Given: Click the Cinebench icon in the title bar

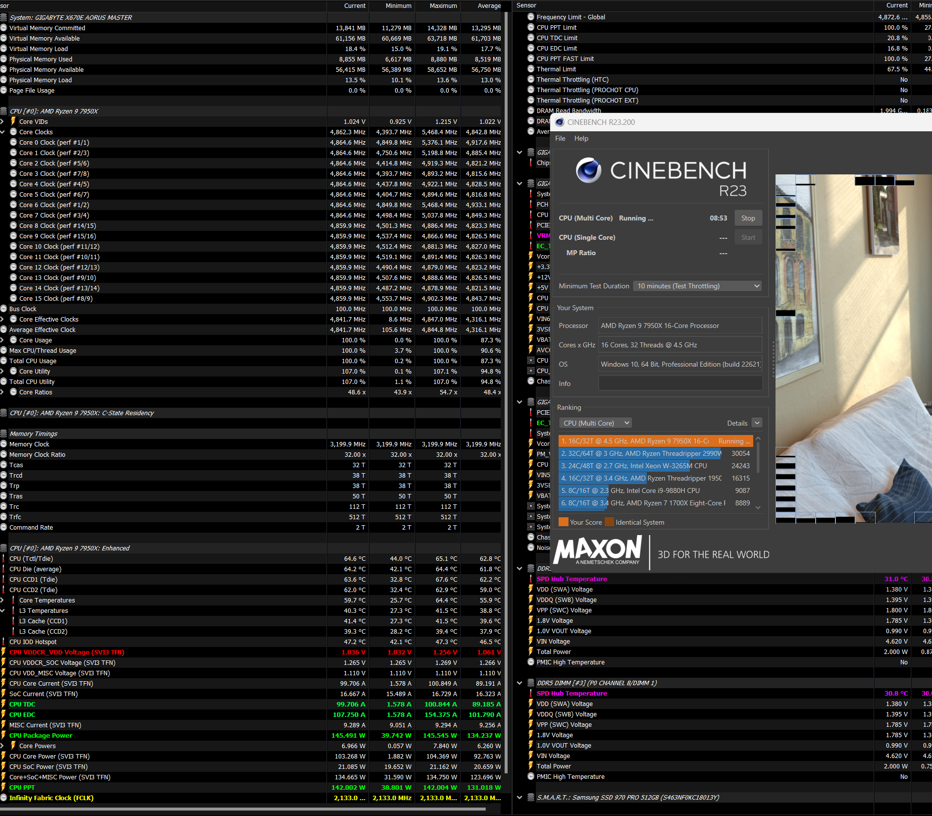Looking at the screenshot, I should [x=560, y=122].
